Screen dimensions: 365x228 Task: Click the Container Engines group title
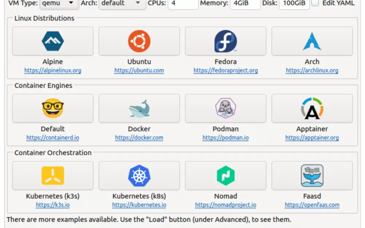pos(43,85)
